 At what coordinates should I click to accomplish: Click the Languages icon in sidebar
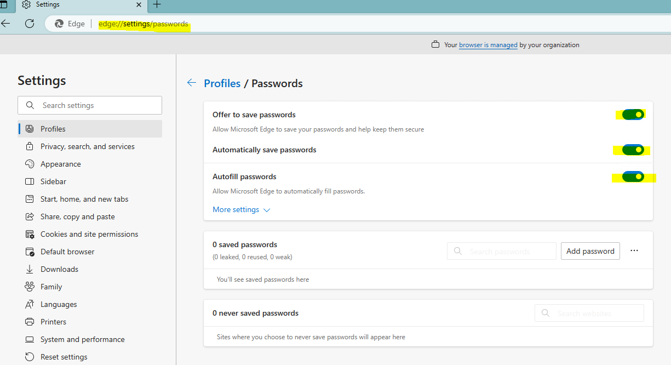pyautogui.click(x=30, y=304)
